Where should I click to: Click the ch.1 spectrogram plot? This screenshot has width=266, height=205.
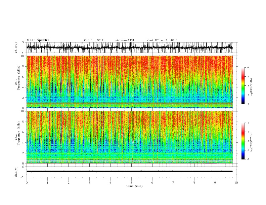pyautogui.click(x=129, y=82)
